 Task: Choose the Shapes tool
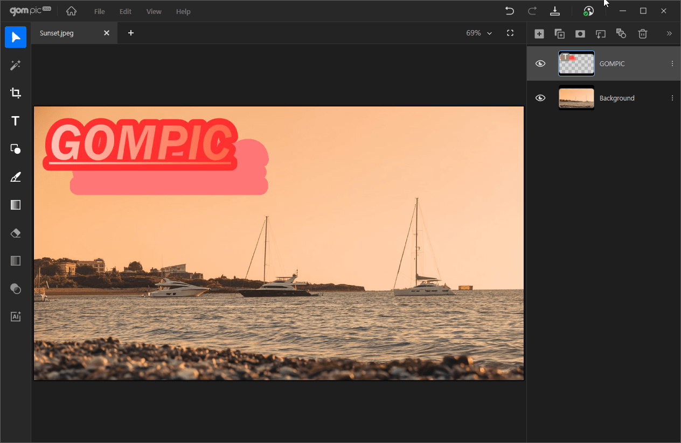click(16, 149)
